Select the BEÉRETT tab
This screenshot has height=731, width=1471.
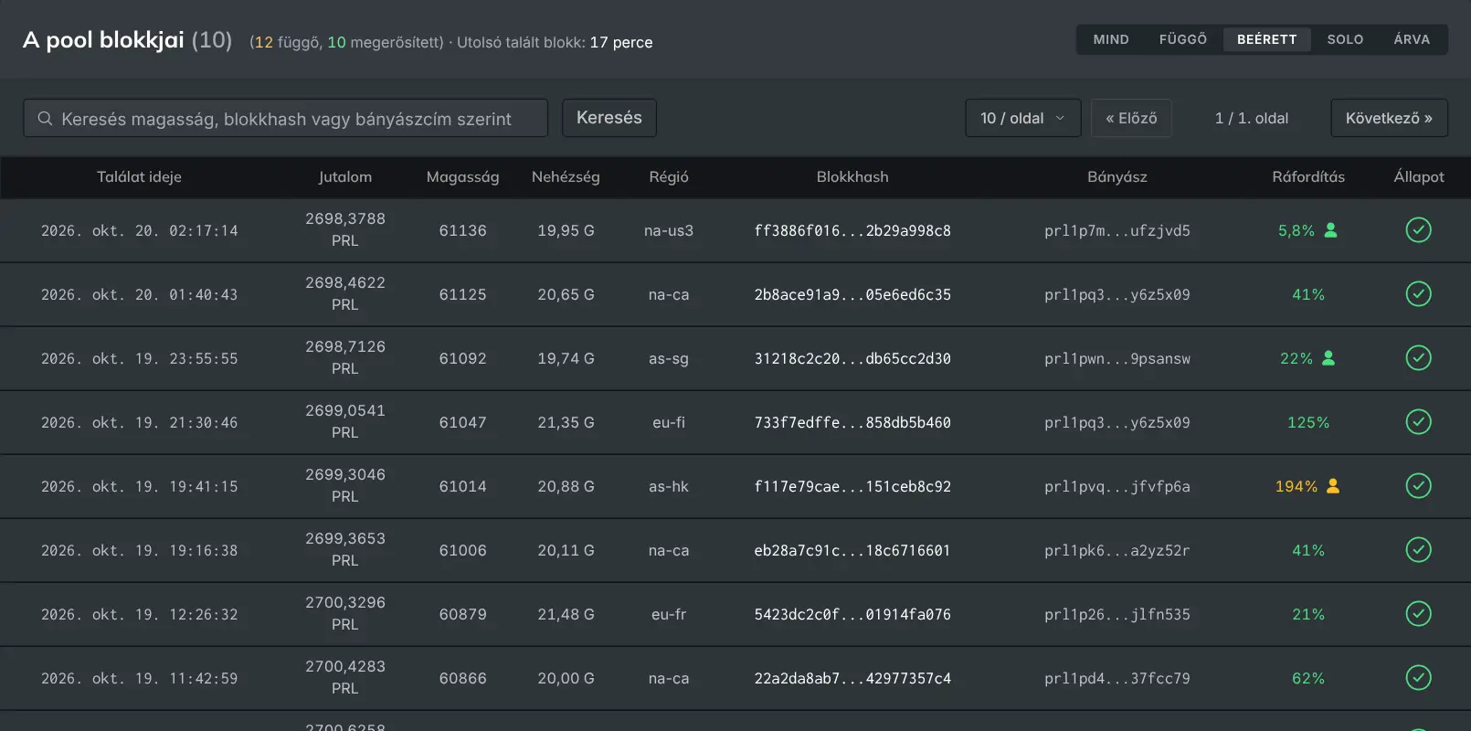point(1266,39)
